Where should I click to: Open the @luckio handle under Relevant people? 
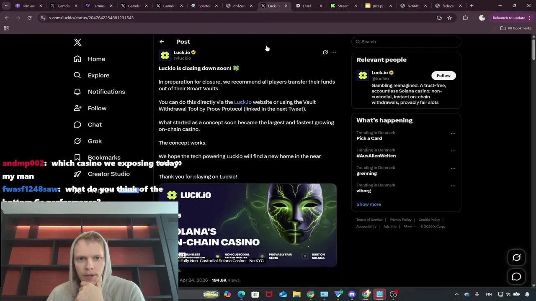(x=380, y=79)
